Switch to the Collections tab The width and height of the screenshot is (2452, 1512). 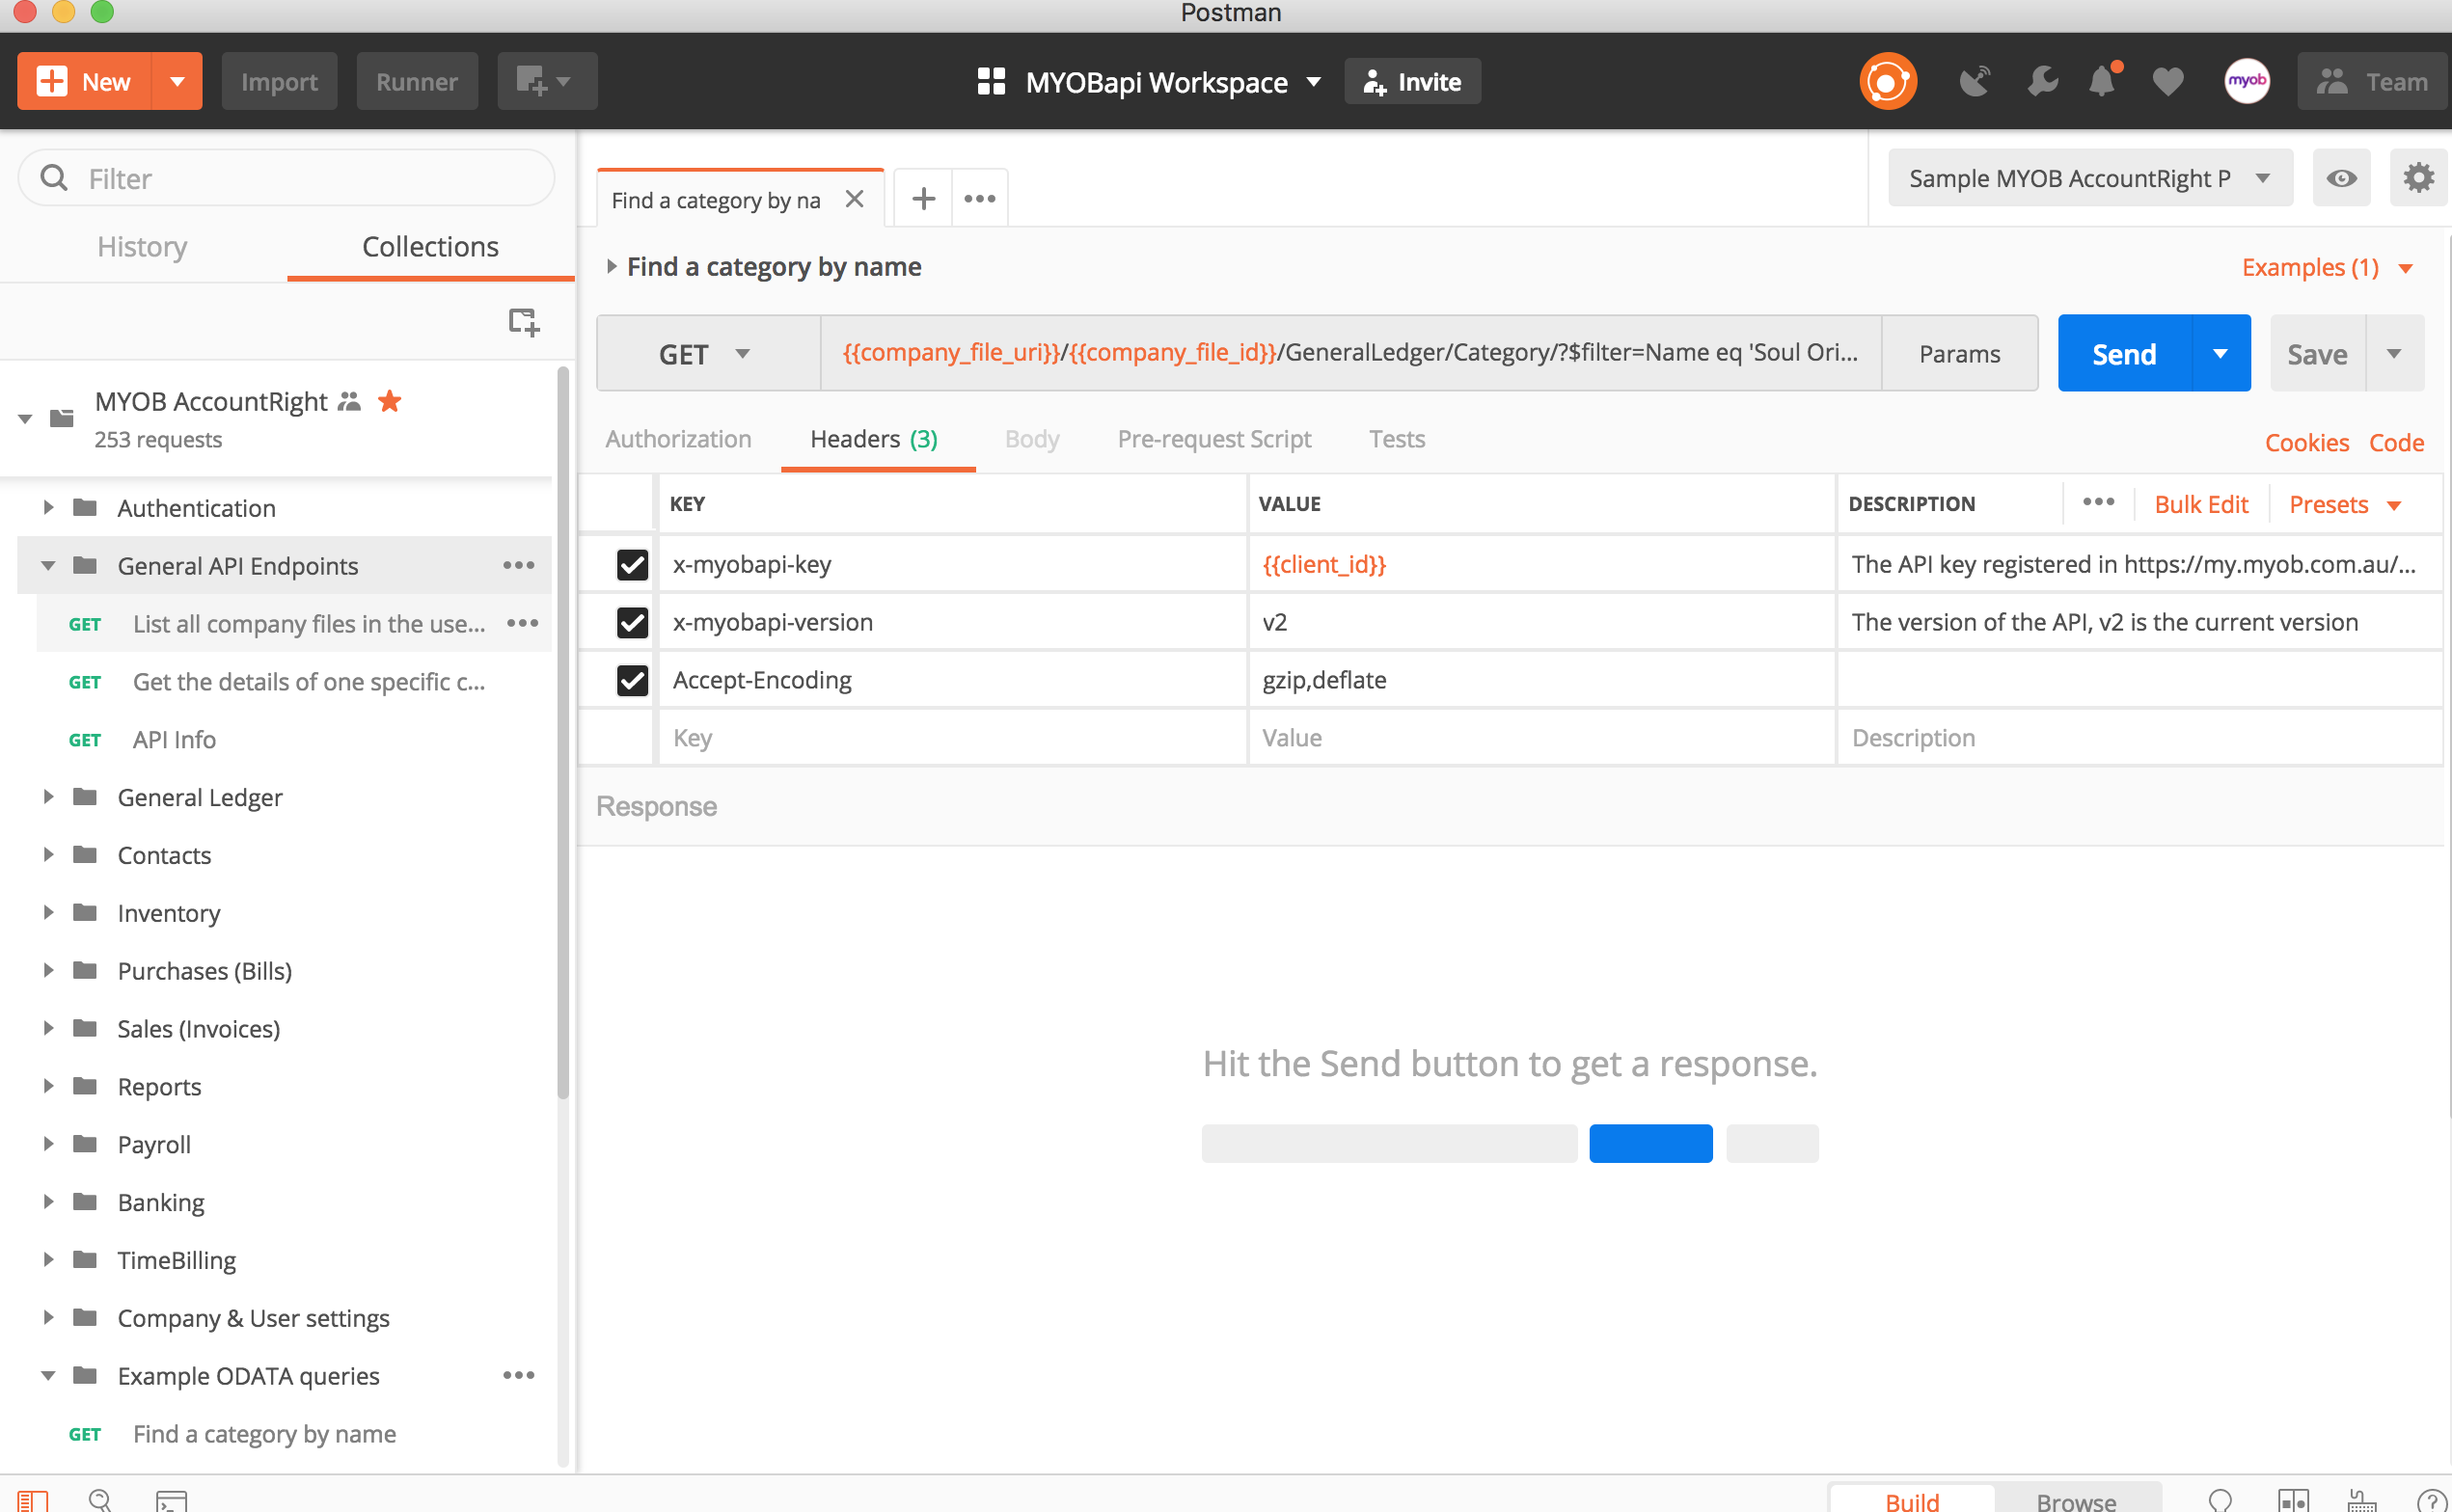[x=430, y=246]
